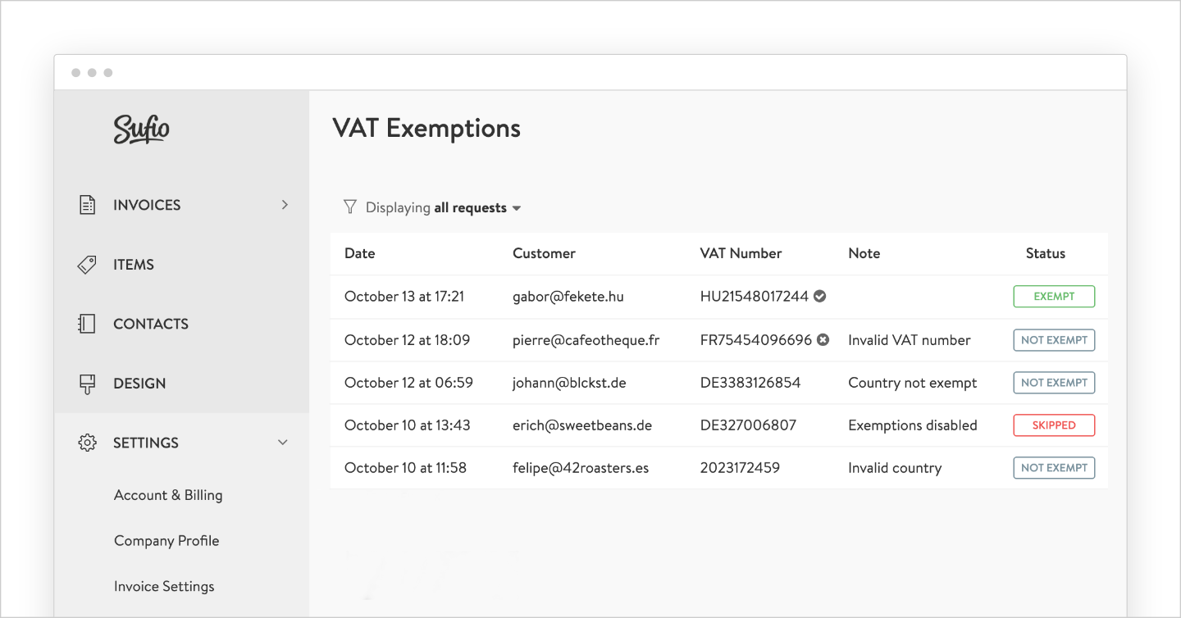Click the filter funnel icon
Screen dimensions: 1181x618
(350, 207)
